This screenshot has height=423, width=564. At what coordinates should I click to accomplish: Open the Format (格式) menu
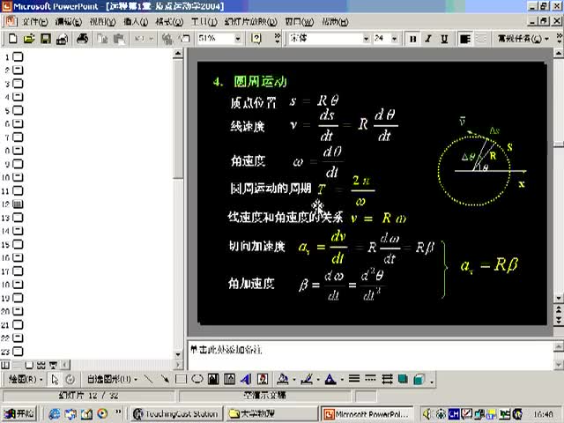[169, 22]
